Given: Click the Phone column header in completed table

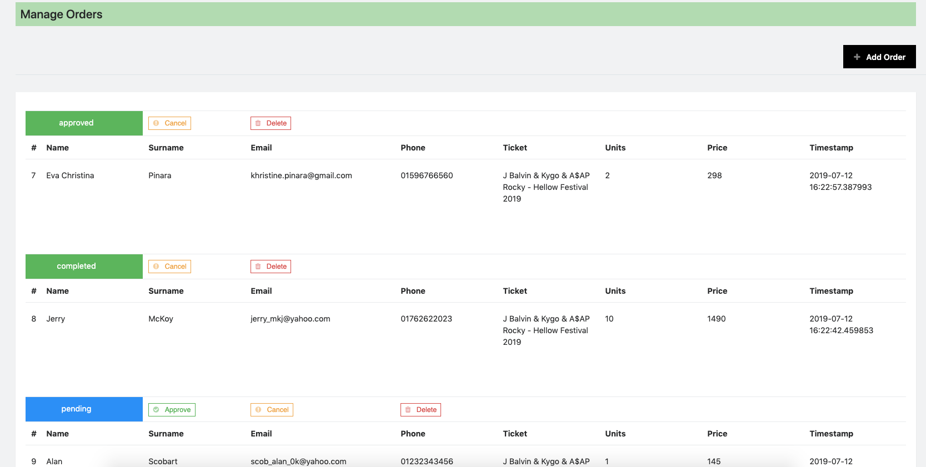Looking at the screenshot, I should pyautogui.click(x=413, y=291).
